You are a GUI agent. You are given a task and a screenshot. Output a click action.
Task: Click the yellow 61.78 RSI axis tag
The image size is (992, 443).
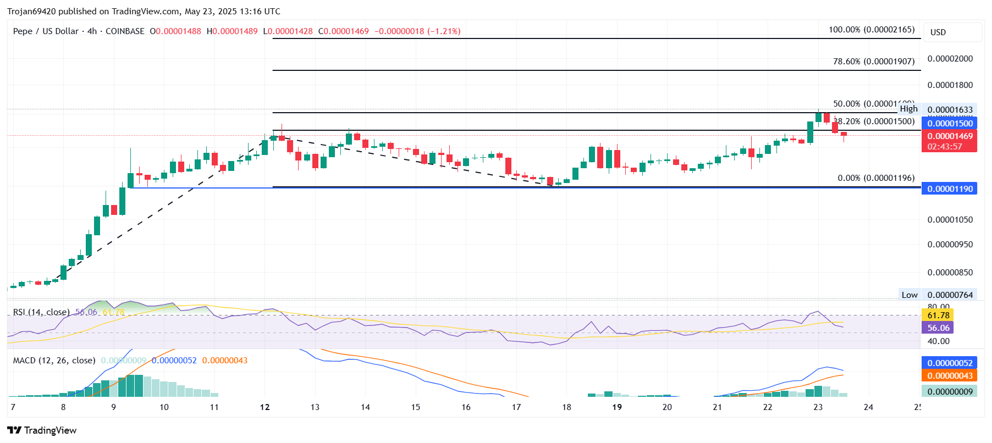pos(938,315)
